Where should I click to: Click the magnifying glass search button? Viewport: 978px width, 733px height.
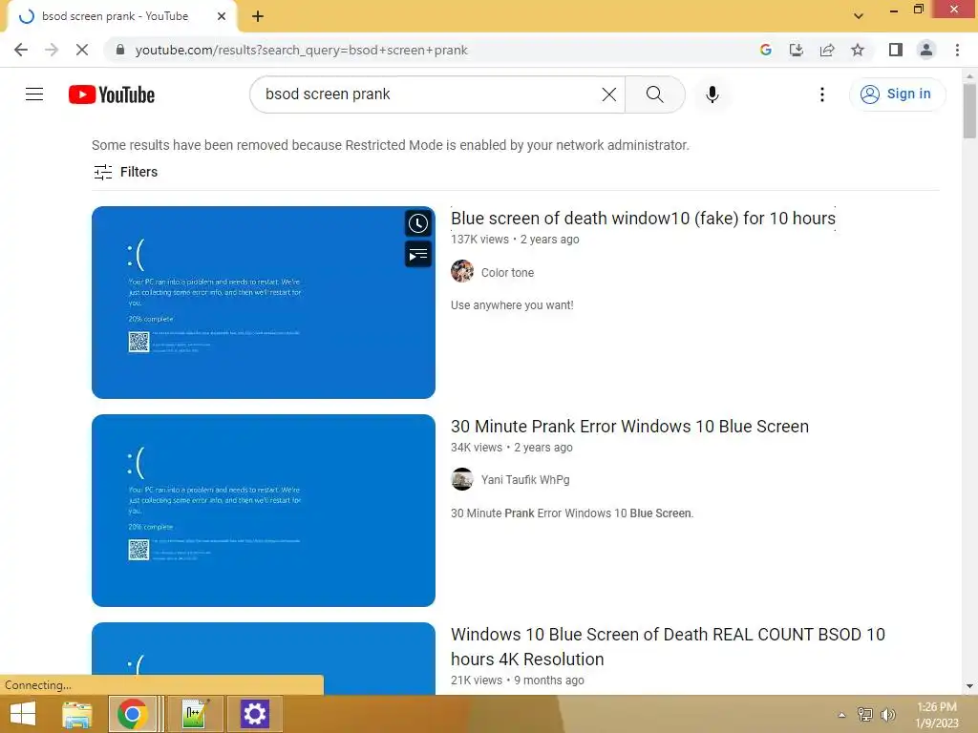coord(654,94)
